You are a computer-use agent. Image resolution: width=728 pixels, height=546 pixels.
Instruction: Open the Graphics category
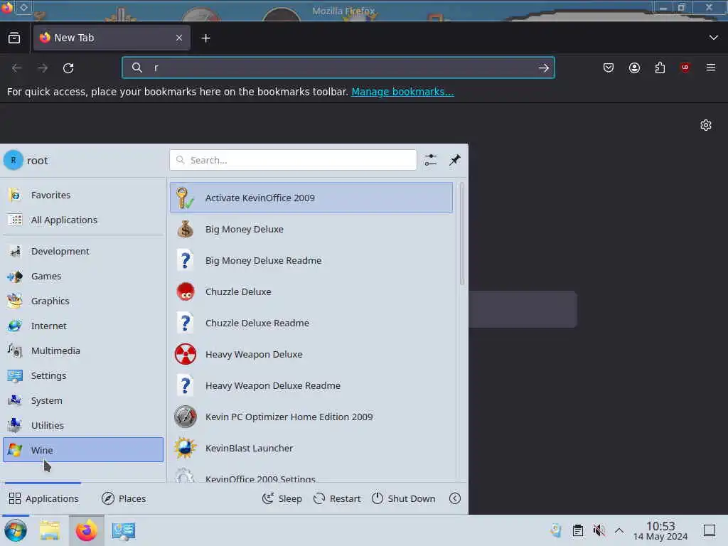click(x=83, y=301)
